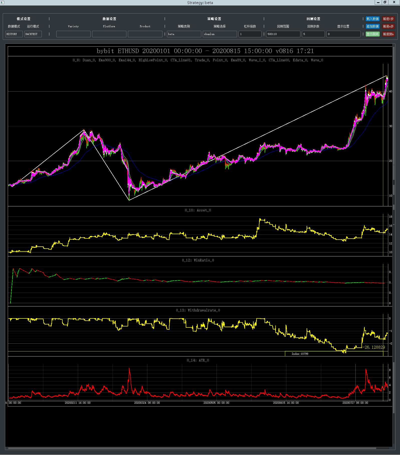Click the 策略类别 label
Viewport: 400px width, 455px height.
(184, 26)
